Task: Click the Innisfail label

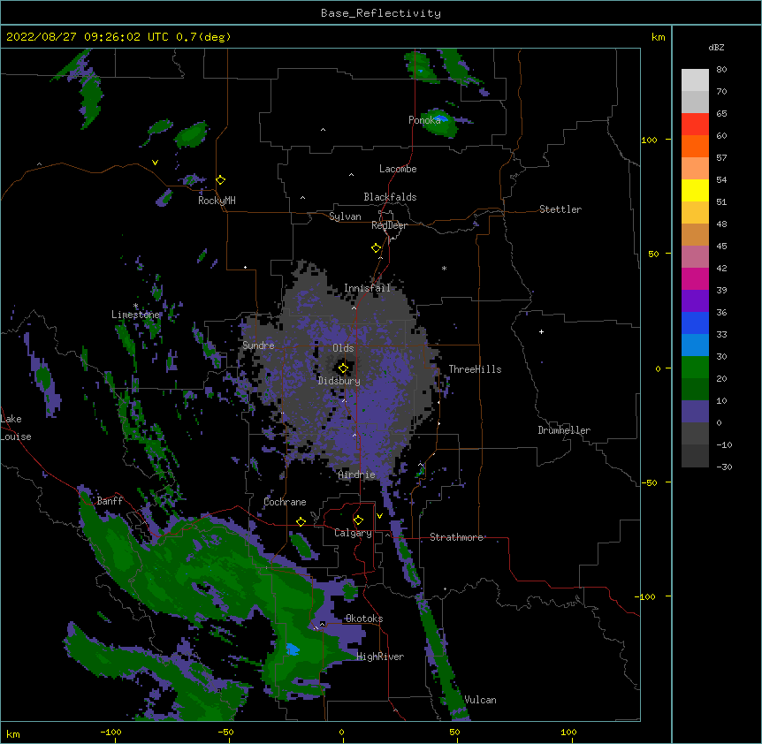Action: click(x=367, y=288)
